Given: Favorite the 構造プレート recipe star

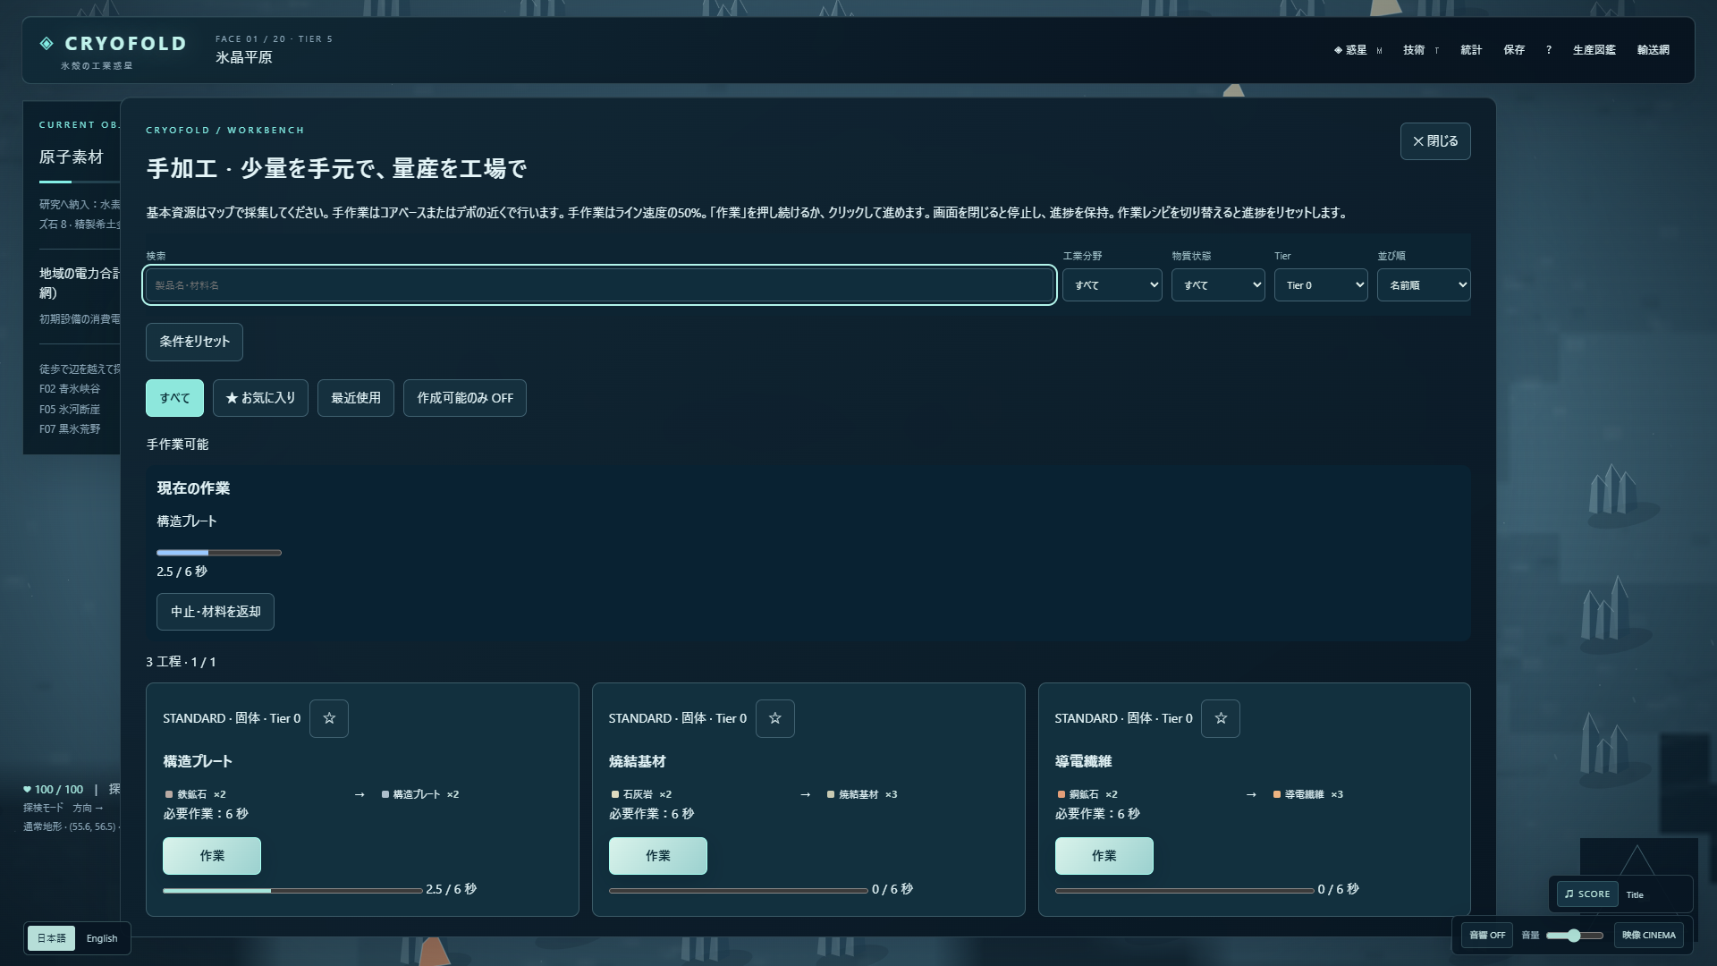Looking at the screenshot, I should [329, 718].
